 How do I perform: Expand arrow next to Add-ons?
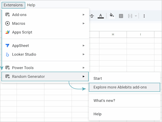[x=84, y=15]
